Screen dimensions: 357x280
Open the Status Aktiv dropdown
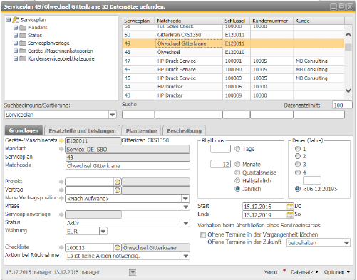coord(186,223)
